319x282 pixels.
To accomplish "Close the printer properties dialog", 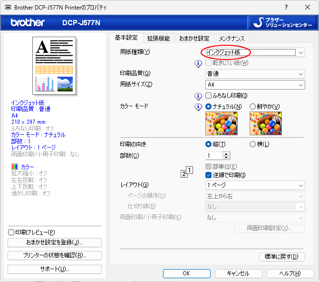I will coord(308,7).
